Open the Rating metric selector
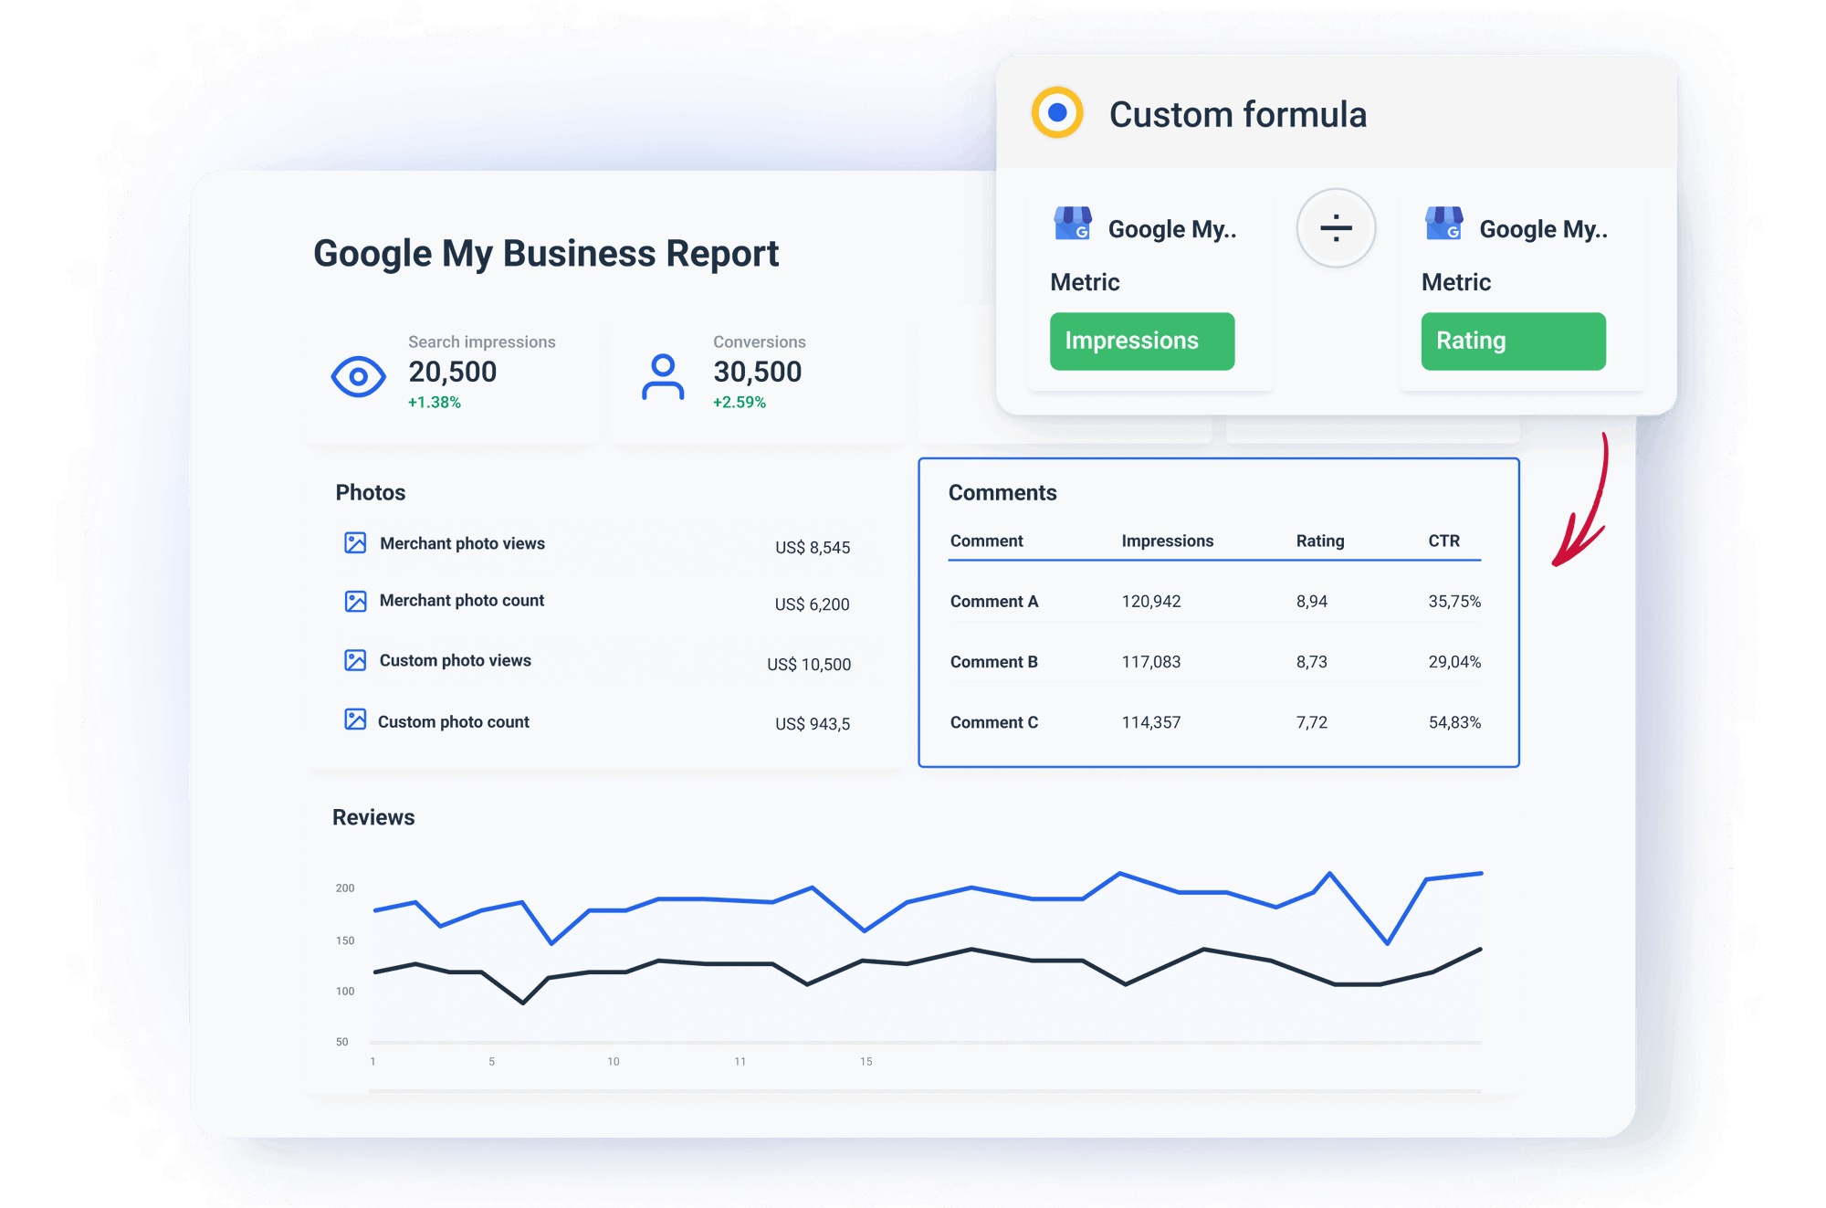The height and width of the screenshot is (1208, 1826). [1513, 341]
